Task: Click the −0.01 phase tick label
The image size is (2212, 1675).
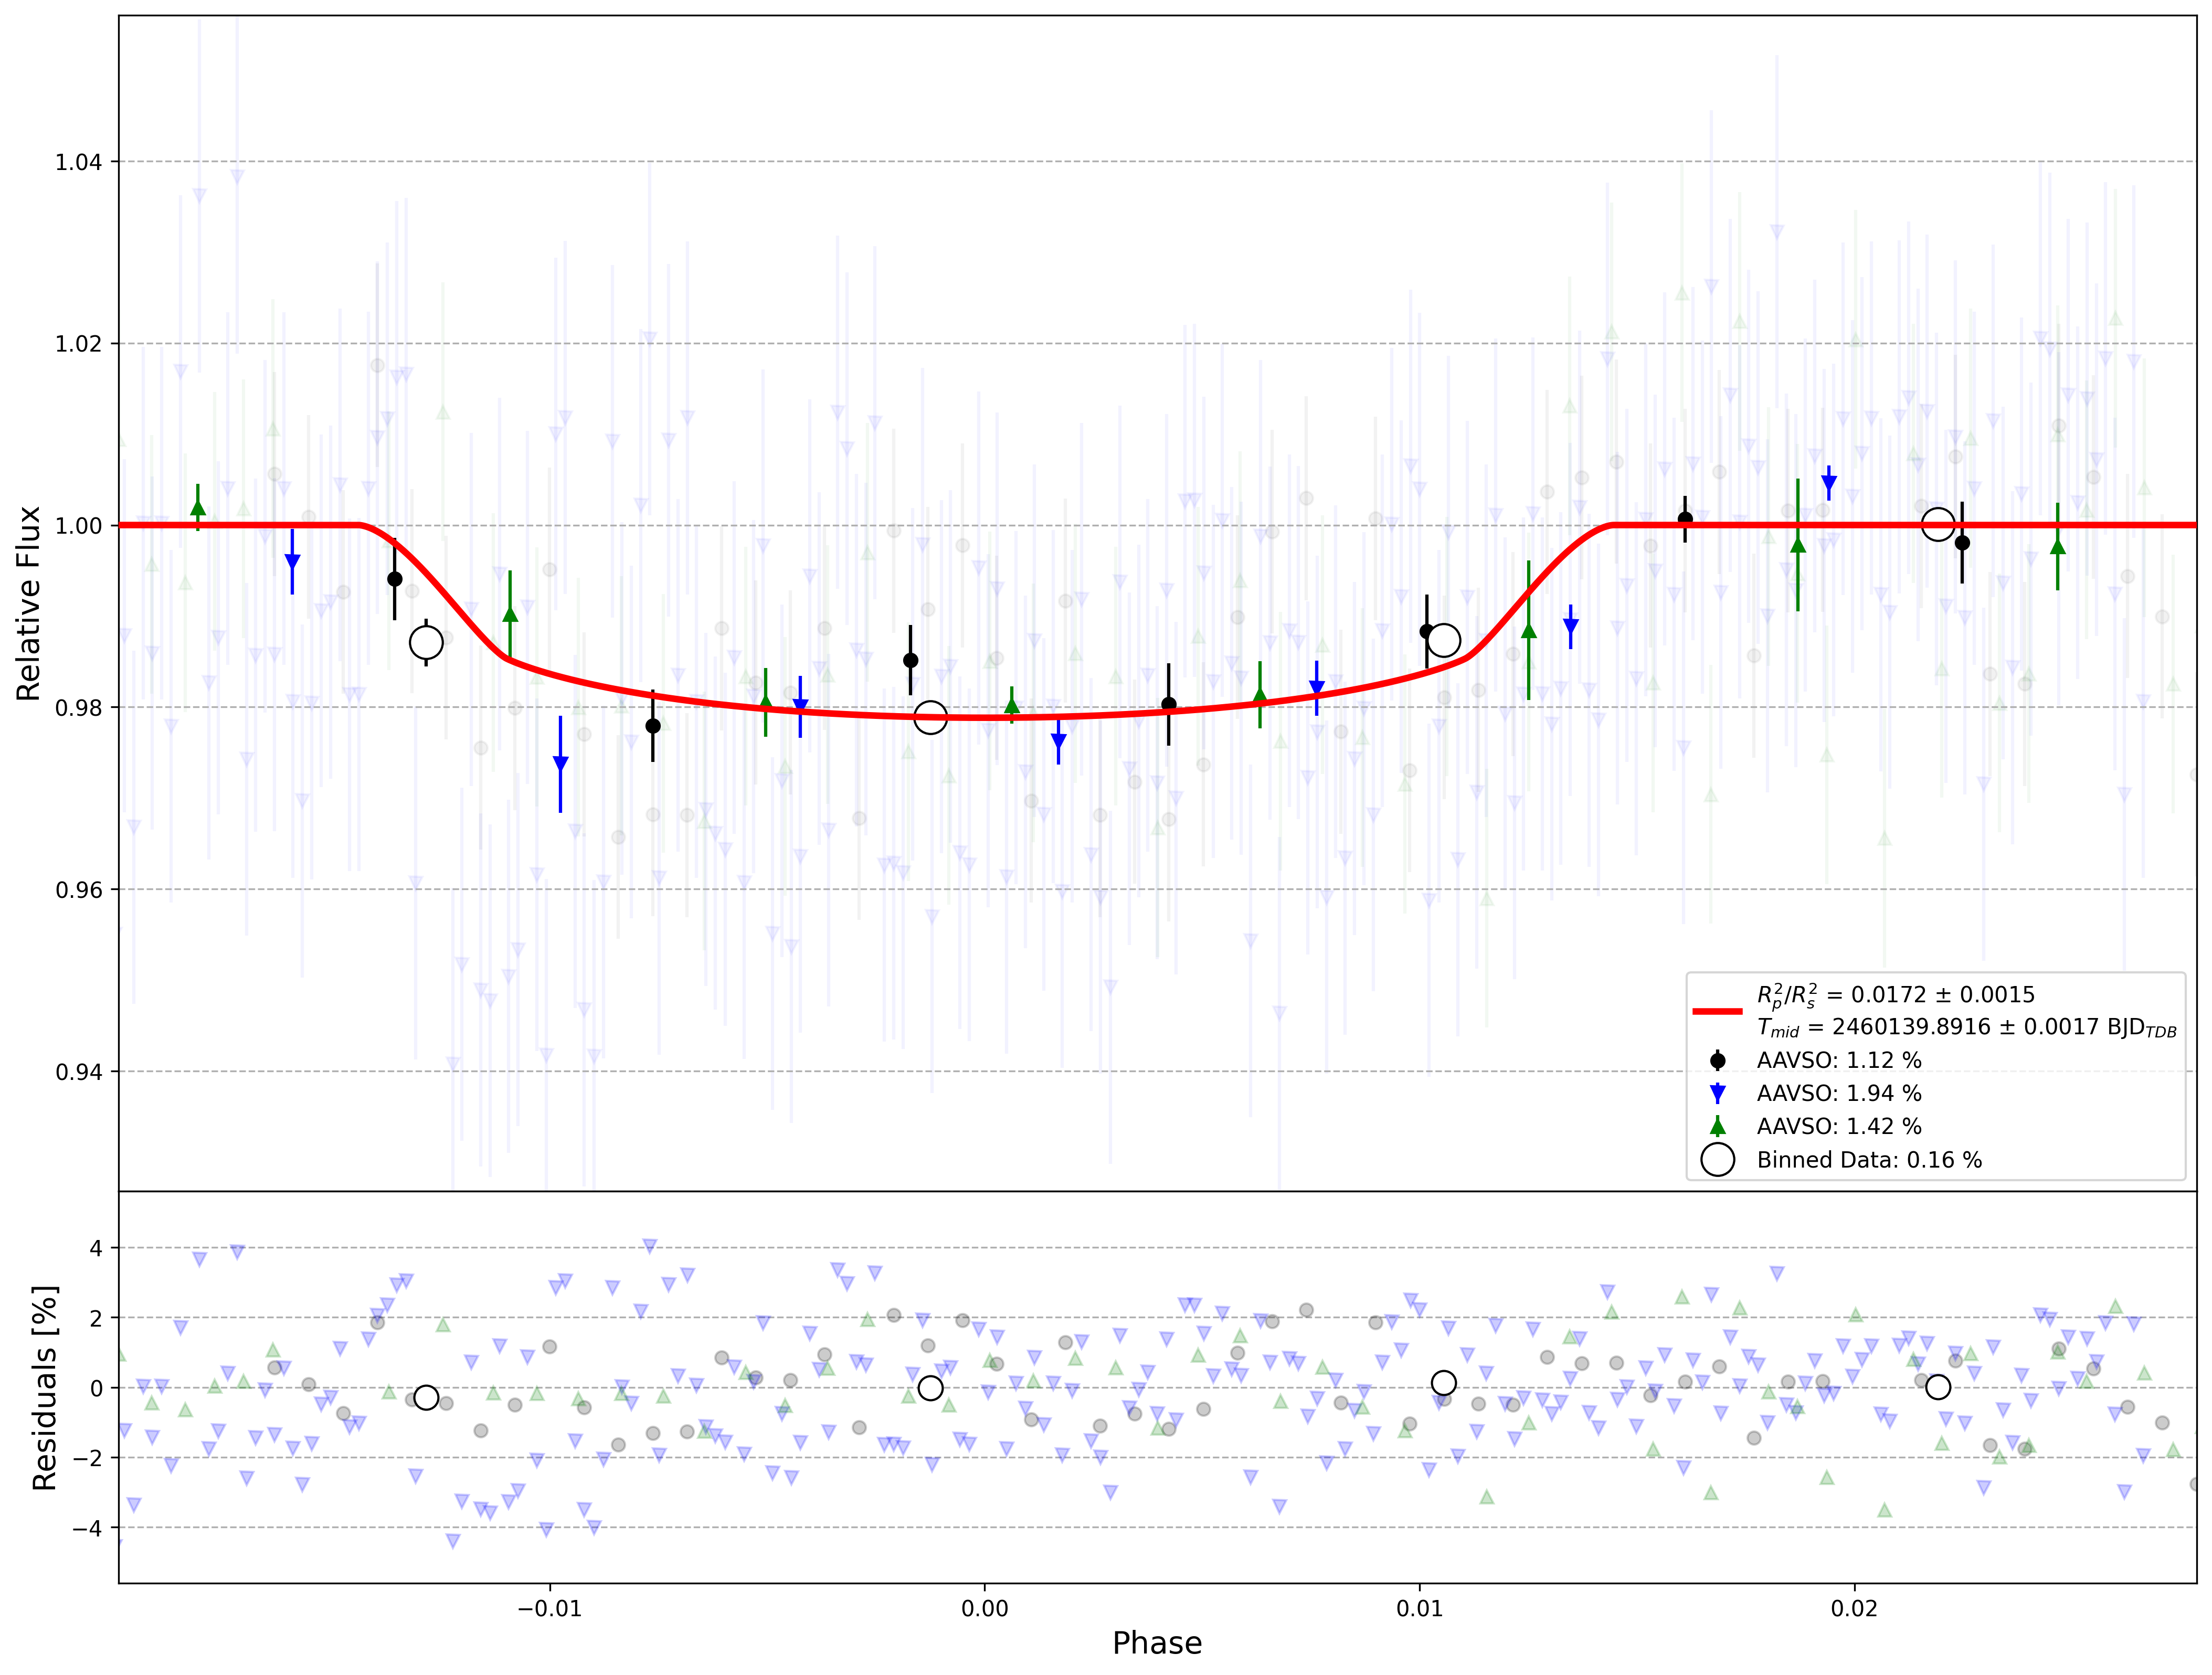Action: coord(549,1609)
